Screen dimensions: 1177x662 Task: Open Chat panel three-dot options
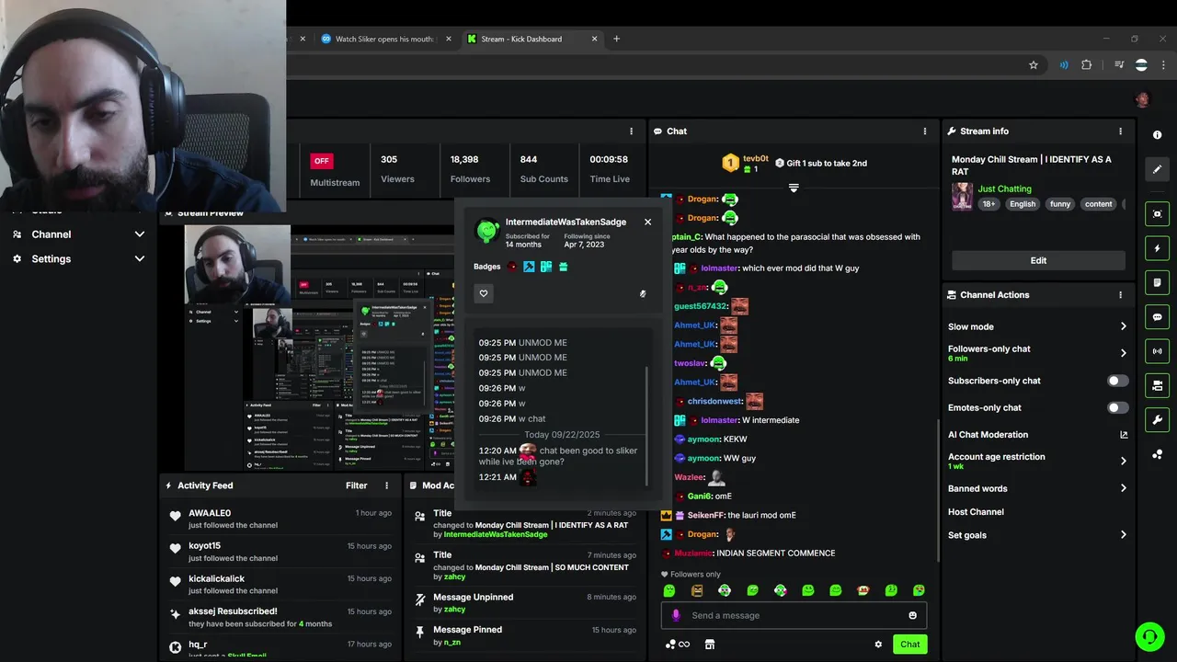point(925,131)
